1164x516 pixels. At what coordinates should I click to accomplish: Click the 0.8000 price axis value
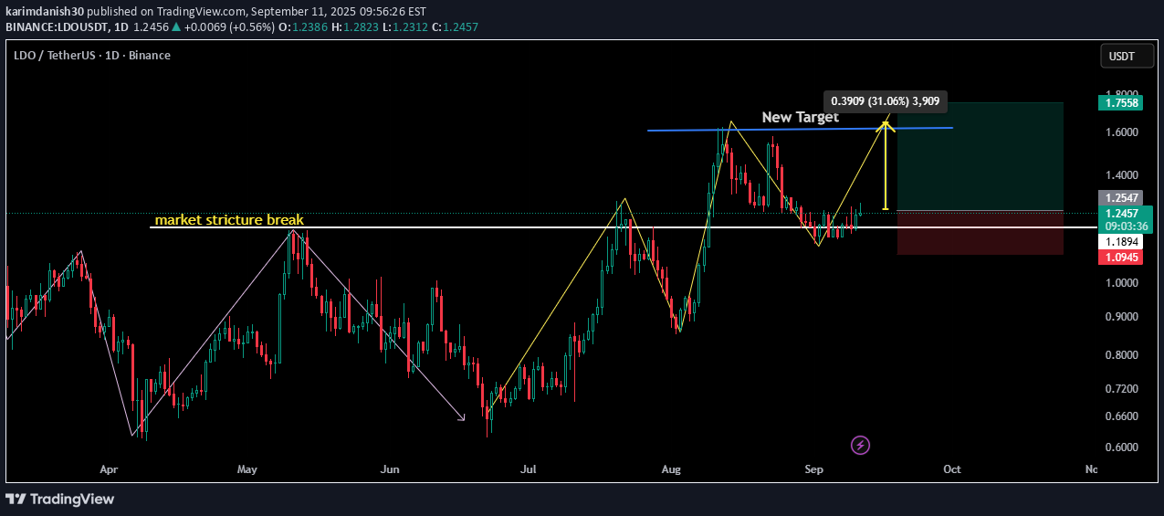coord(1122,355)
